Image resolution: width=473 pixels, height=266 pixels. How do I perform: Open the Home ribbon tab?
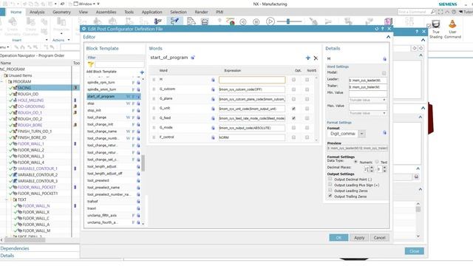[16, 12]
